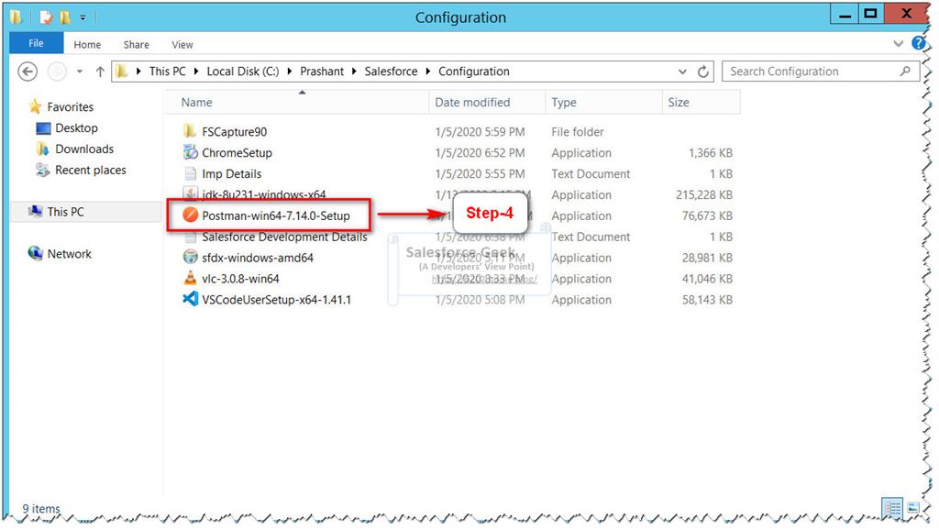
Task: Click inside the Search Configuration box
Action: tap(807, 71)
